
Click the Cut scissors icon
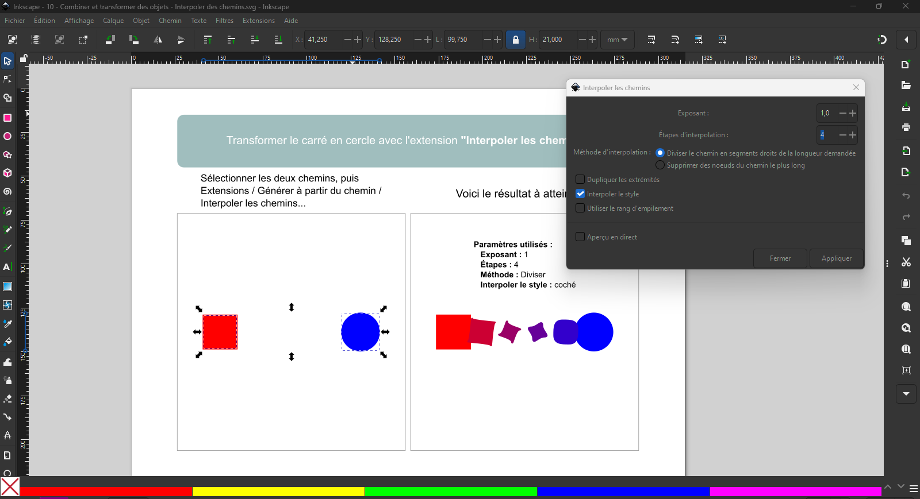tap(906, 262)
